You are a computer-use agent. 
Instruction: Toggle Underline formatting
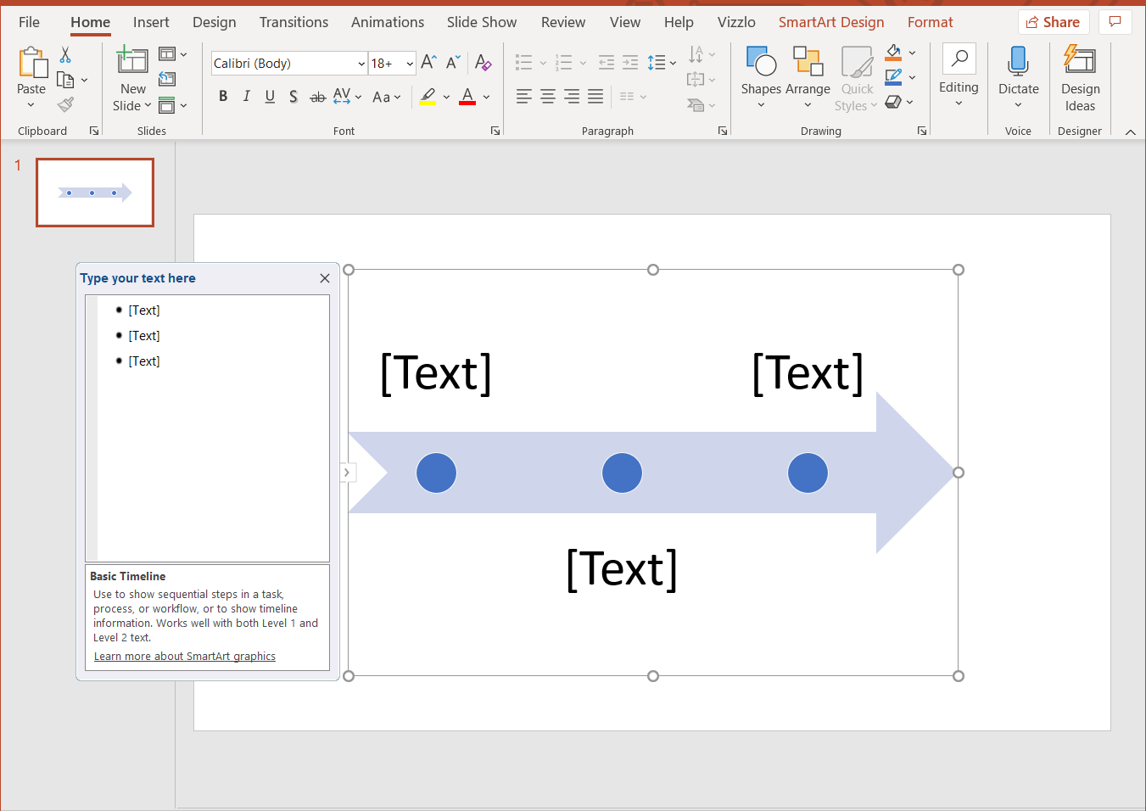click(270, 97)
